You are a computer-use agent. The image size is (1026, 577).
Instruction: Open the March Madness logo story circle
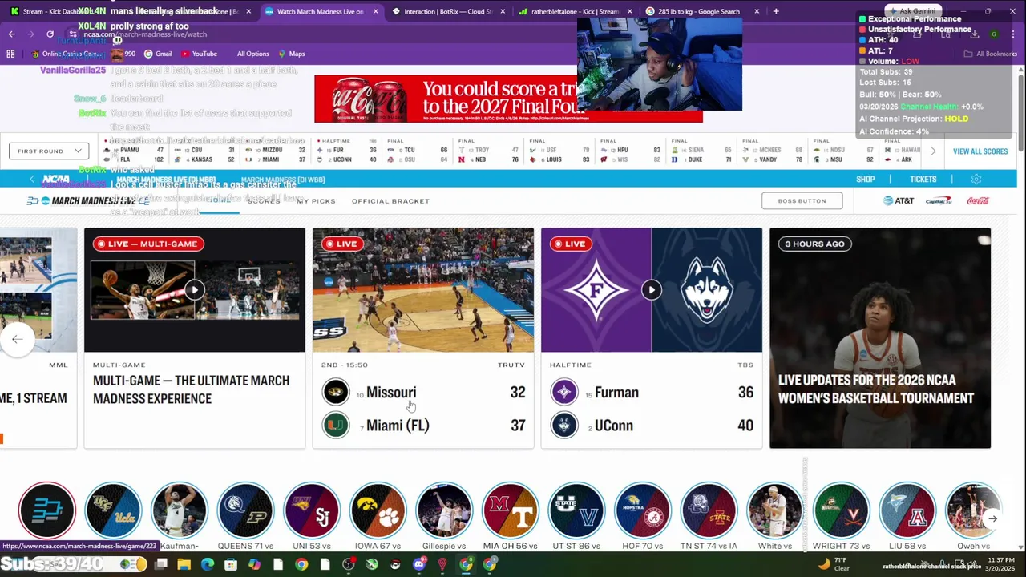[x=46, y=510]
